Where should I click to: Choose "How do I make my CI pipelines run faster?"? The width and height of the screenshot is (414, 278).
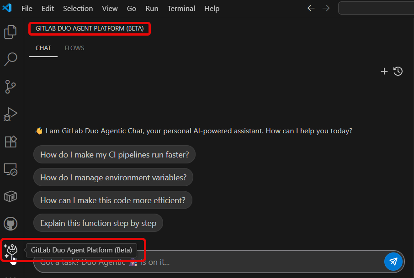point(114,155)
